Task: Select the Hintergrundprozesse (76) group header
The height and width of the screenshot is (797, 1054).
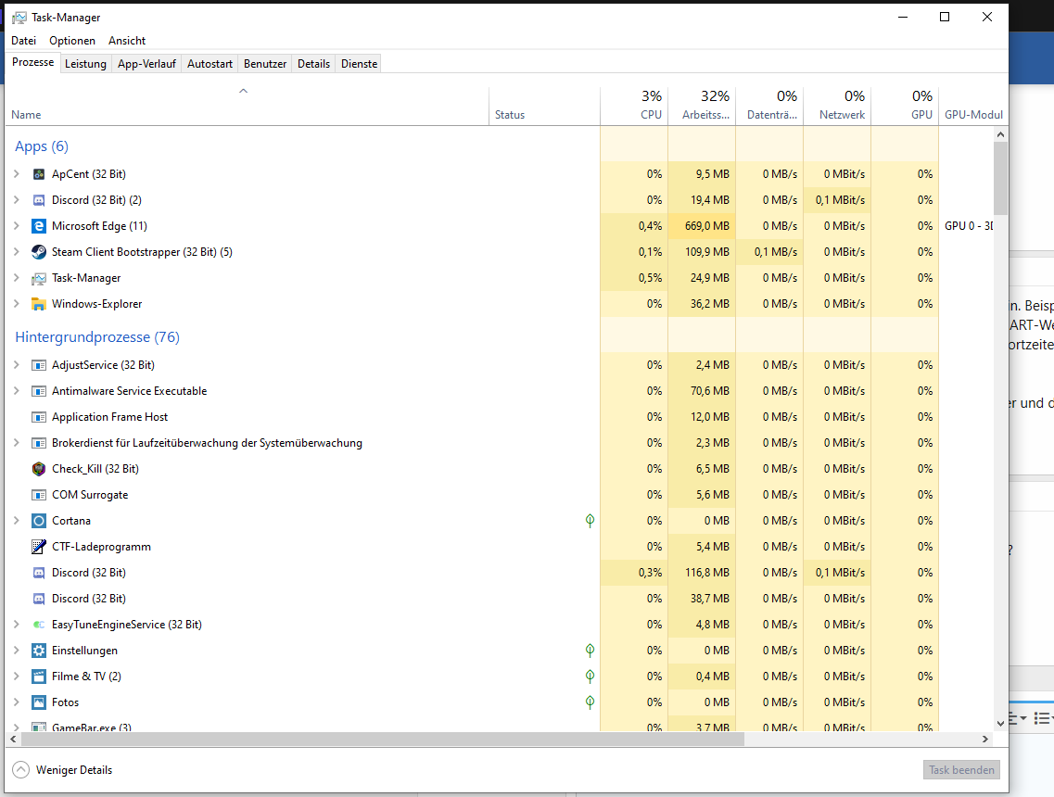Action: 97,337
